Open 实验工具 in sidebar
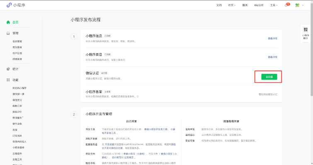This screenshot has height=165, width=313. [17, 160]
